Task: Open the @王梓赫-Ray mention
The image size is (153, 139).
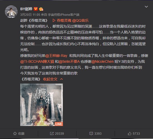Action: [x=56, y=56]
